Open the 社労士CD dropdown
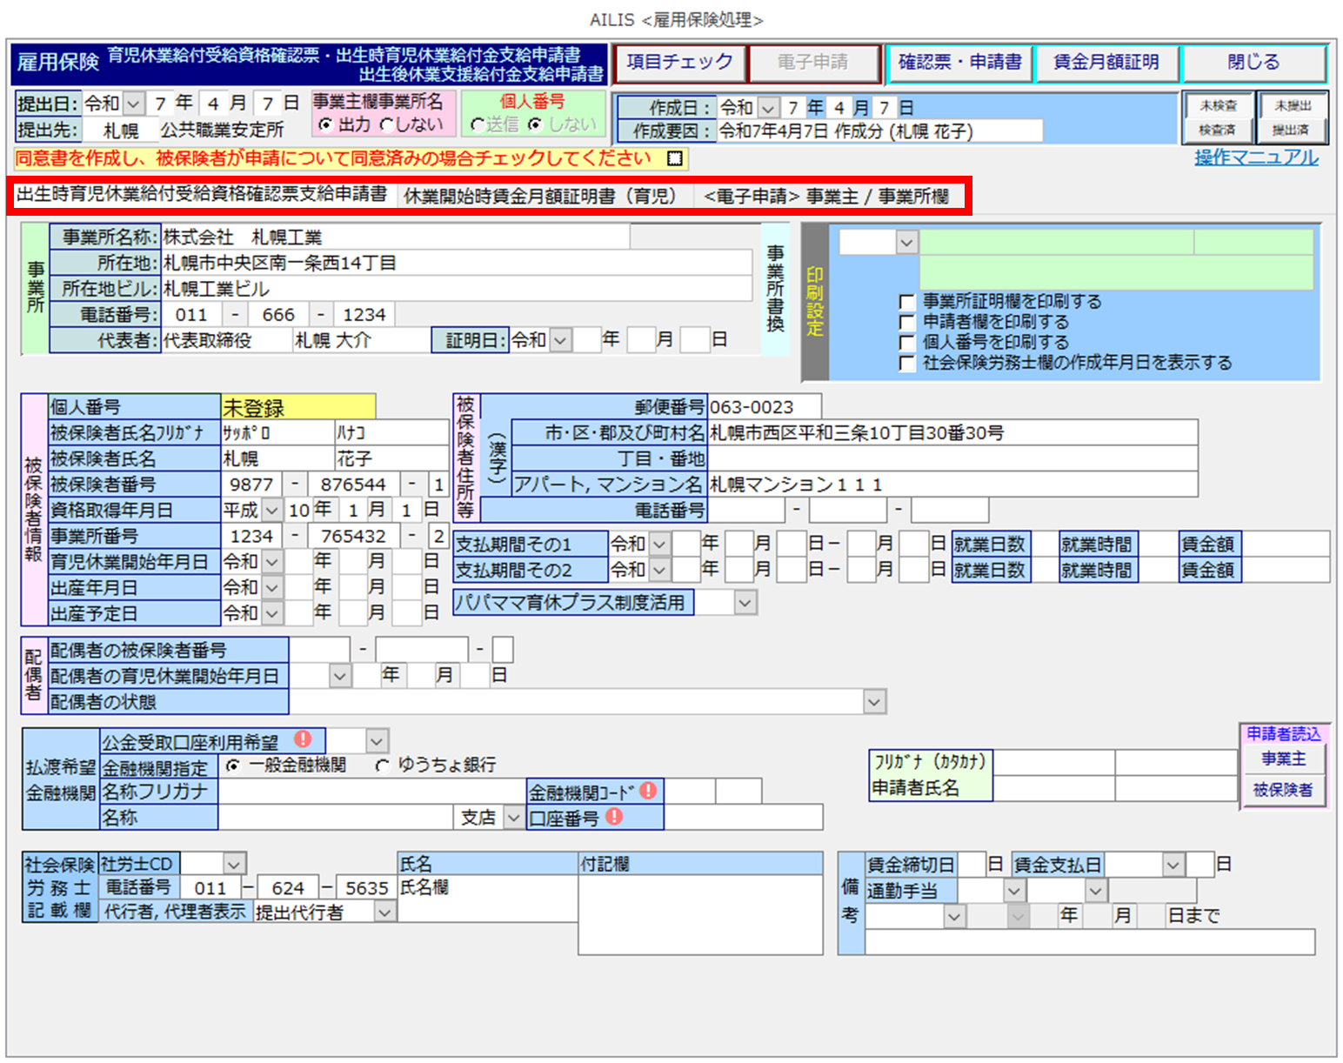The height and width of the screenshot is (1063, 1343). coord(233,865)
